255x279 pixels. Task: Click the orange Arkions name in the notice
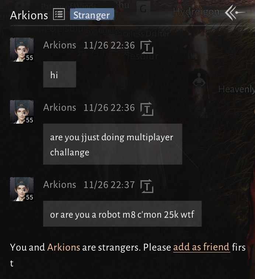[64, 247]
